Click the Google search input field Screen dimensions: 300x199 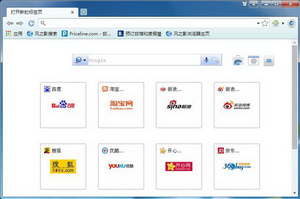(144, 60)
